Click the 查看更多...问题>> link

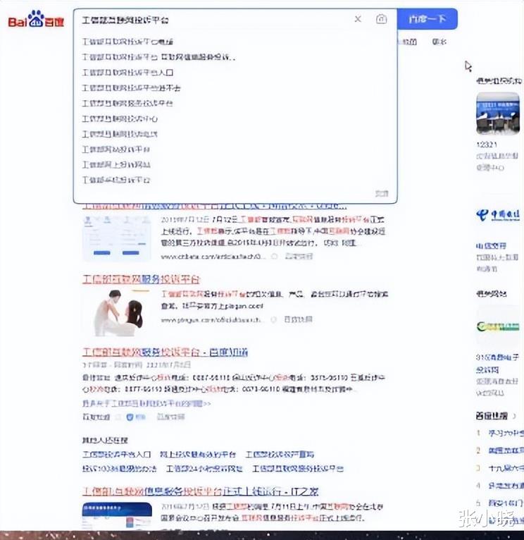click(146, 403)
